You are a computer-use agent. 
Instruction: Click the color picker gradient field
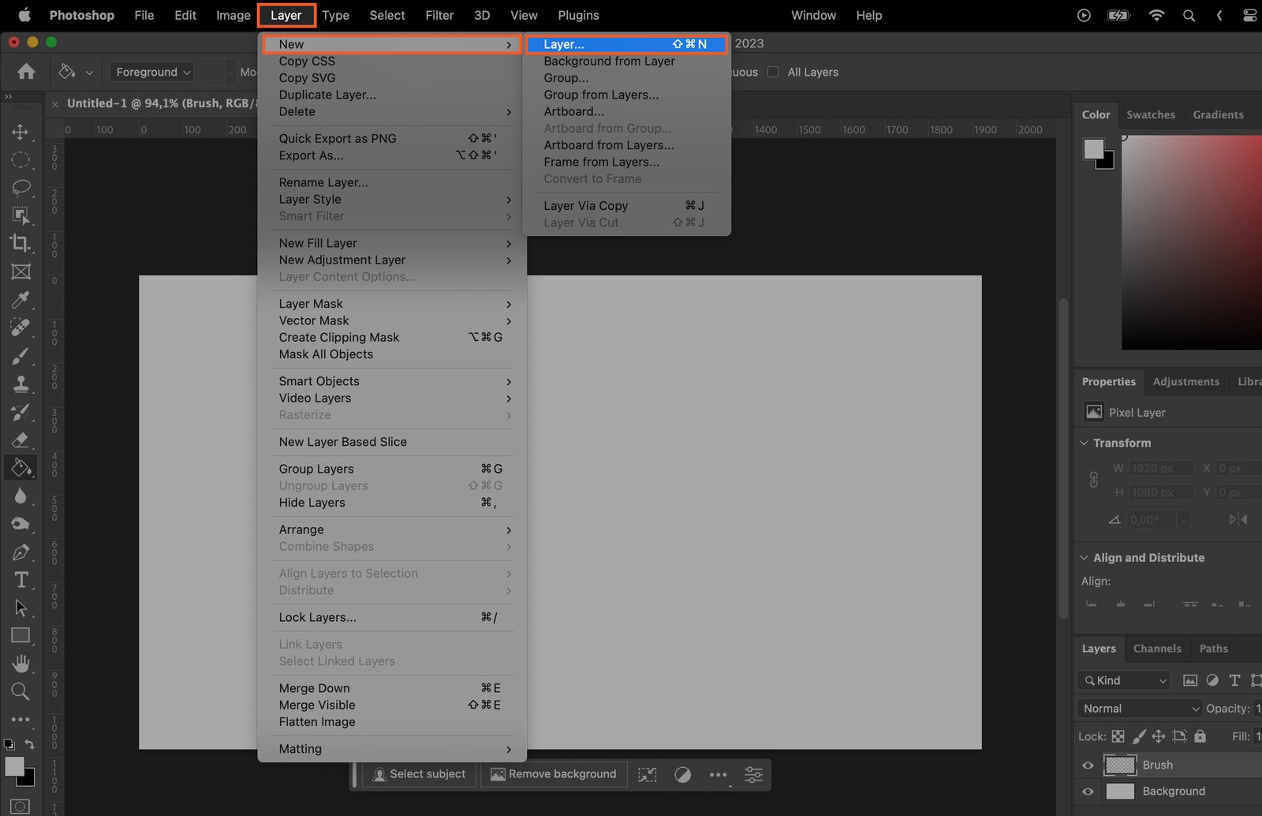pyautogui.click(x=1191, y=241)
